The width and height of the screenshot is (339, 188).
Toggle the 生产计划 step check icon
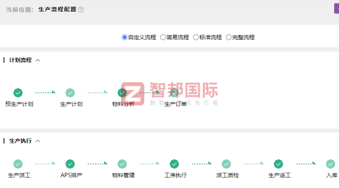point(70,93)
